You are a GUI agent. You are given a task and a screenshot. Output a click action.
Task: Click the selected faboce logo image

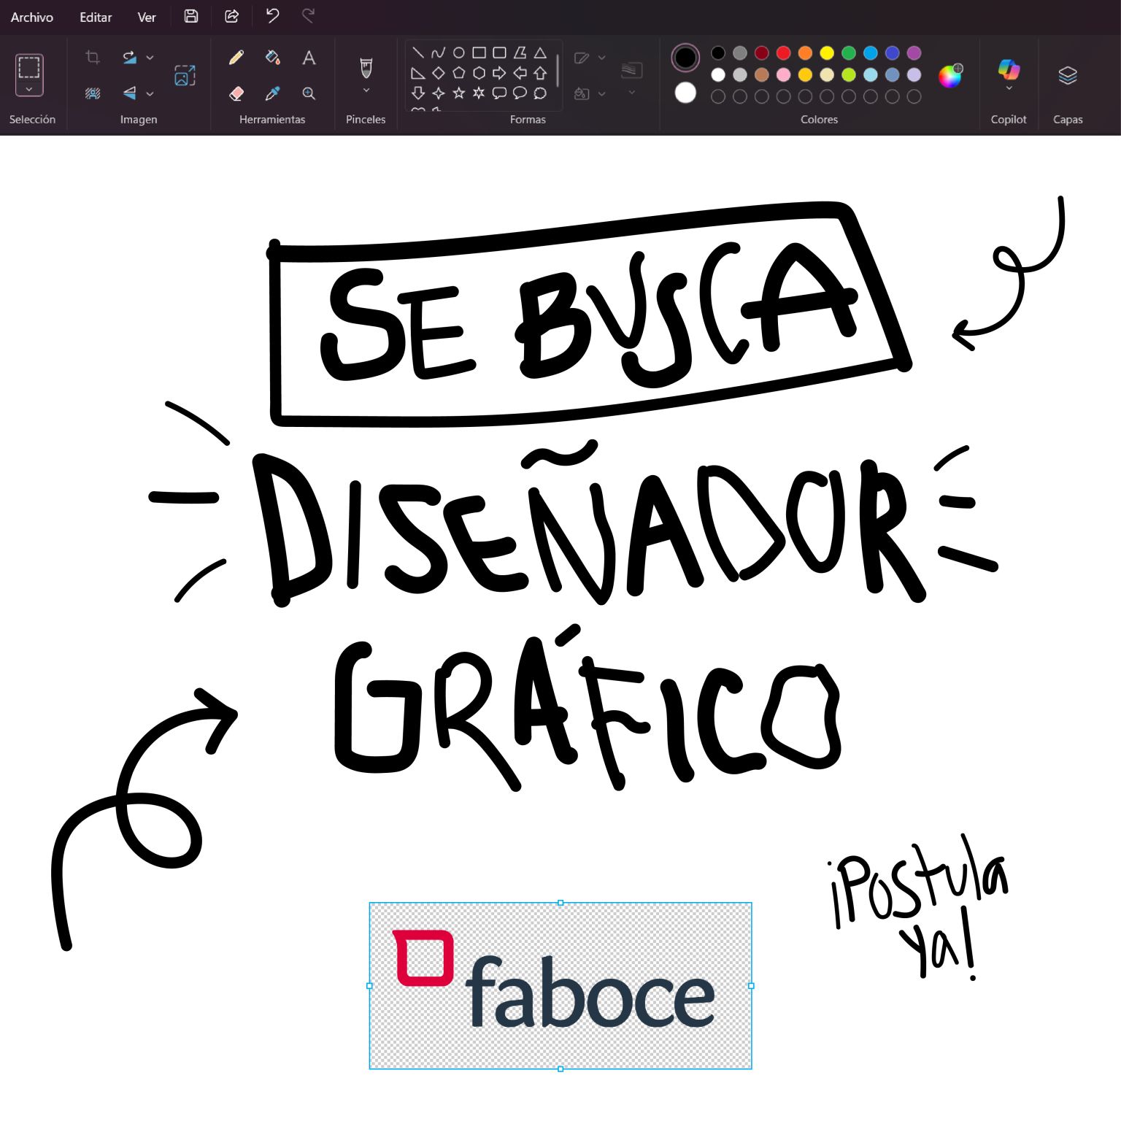[x=560, y=986]
